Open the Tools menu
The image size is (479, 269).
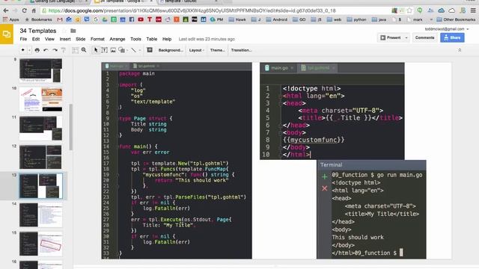(135, 39)
